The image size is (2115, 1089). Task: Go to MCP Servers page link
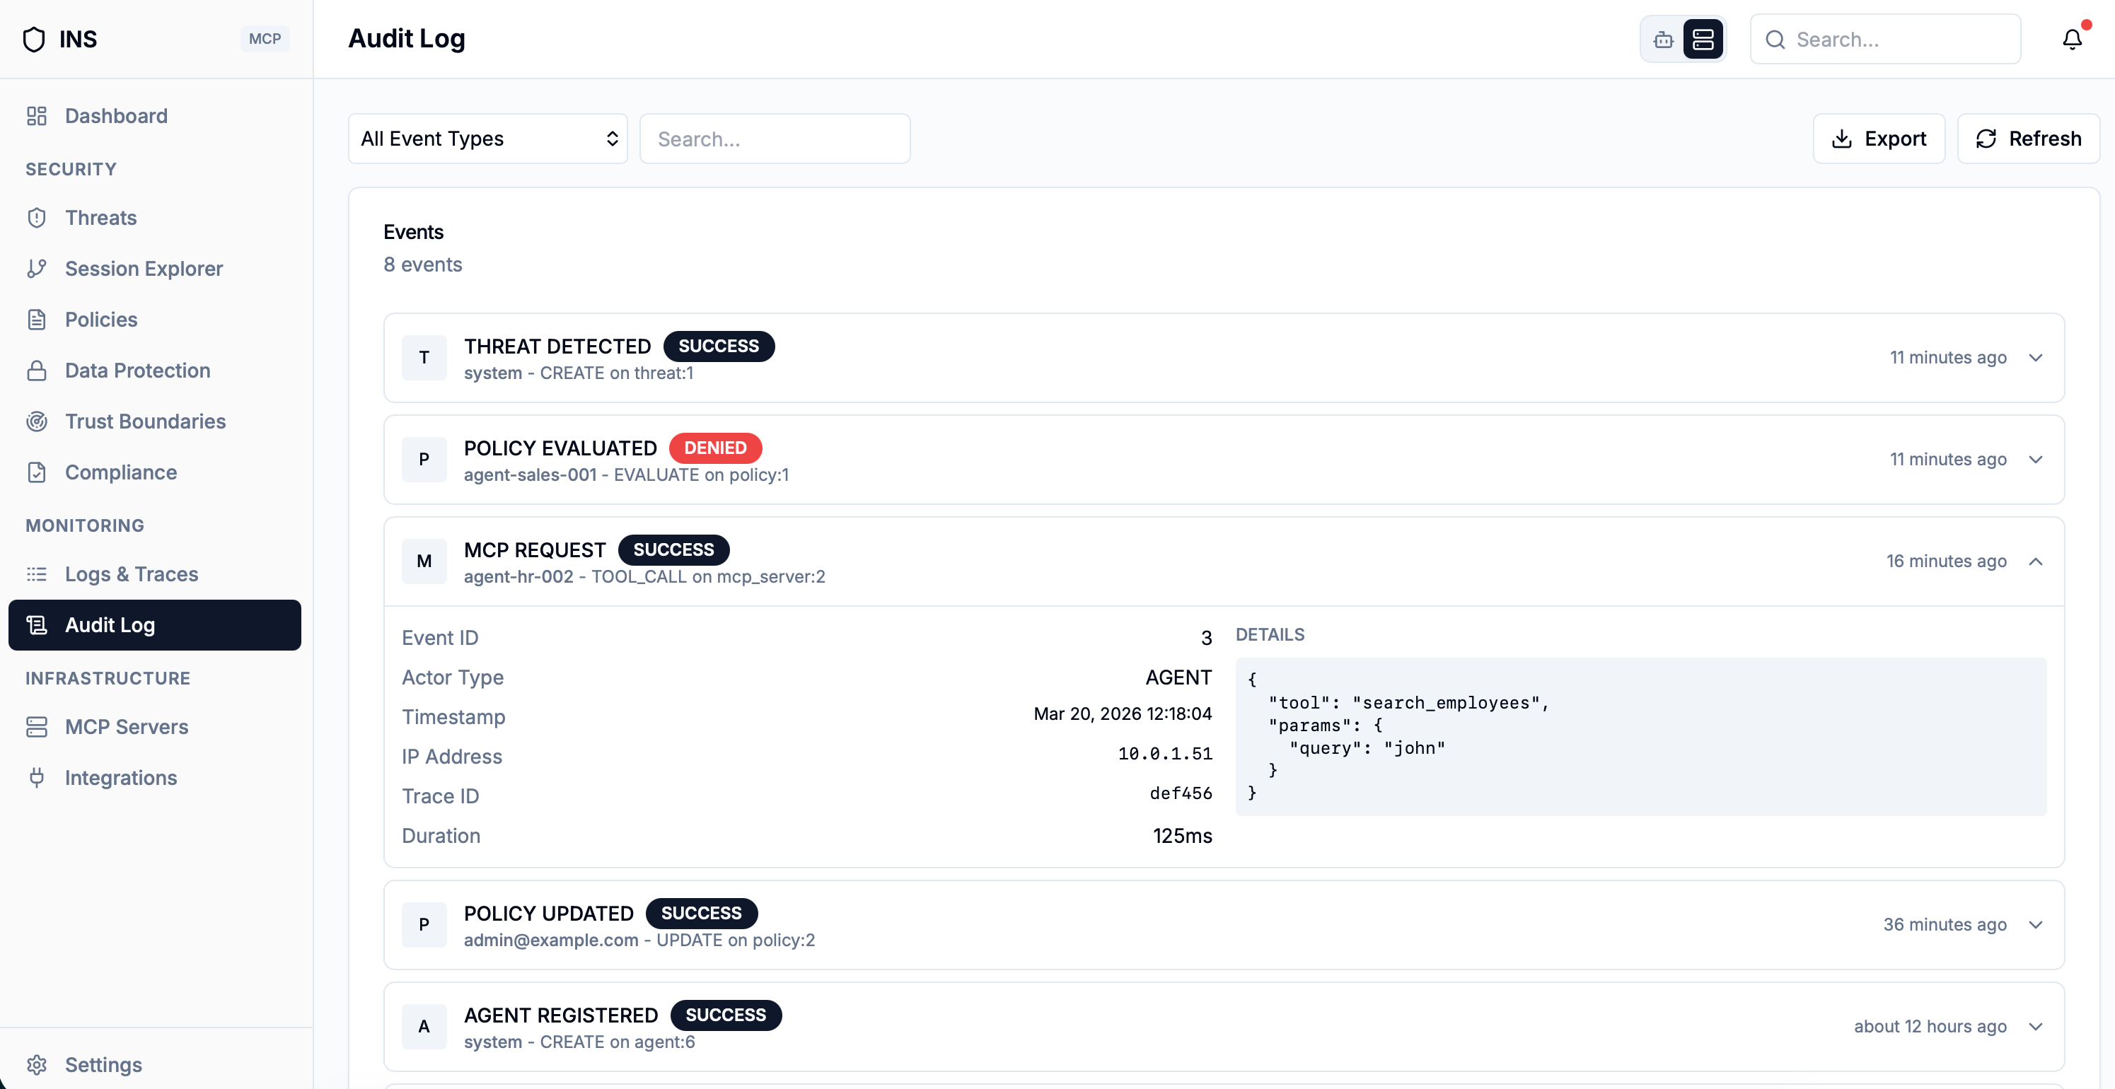click(x=154, y=726)
